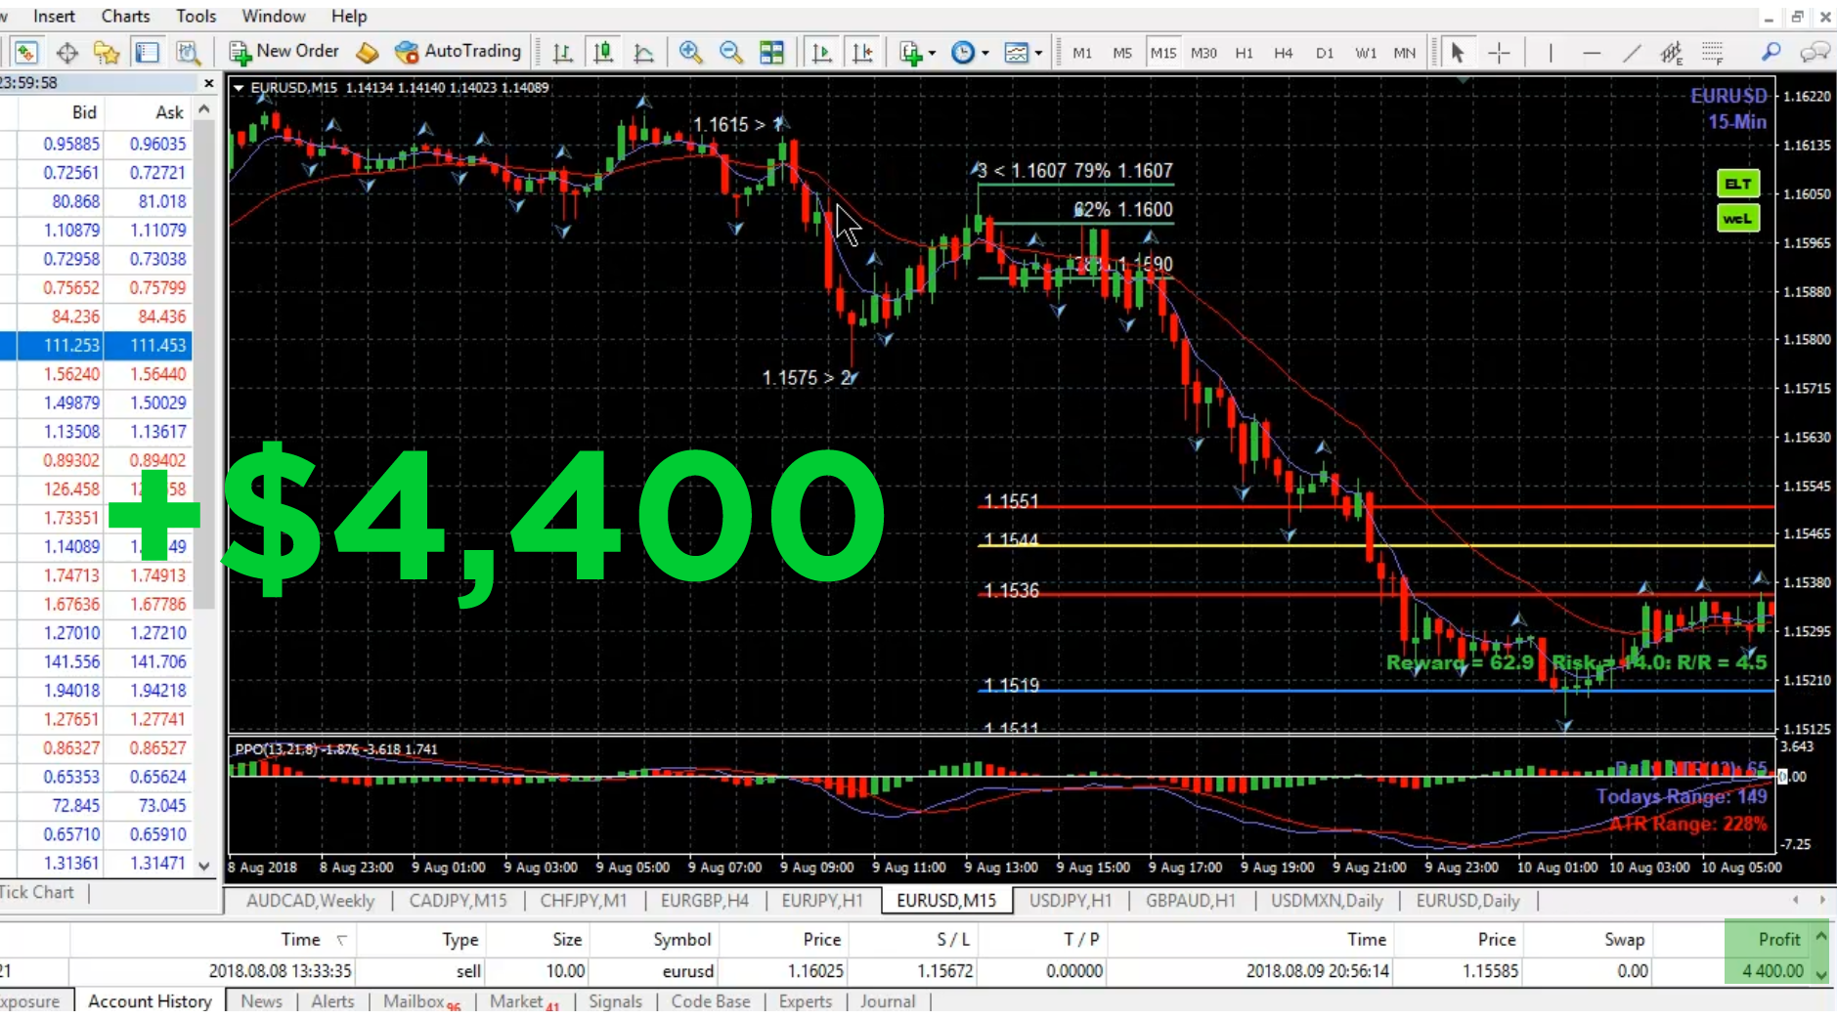
Task: Toggle the Market Watch panel icon
Action: [x=26, y=52]
